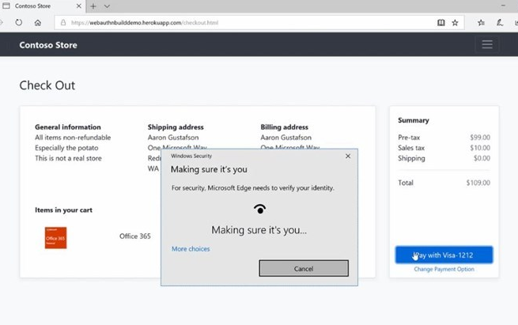Click Pay with Visa-1212 button

pos(444,255)
